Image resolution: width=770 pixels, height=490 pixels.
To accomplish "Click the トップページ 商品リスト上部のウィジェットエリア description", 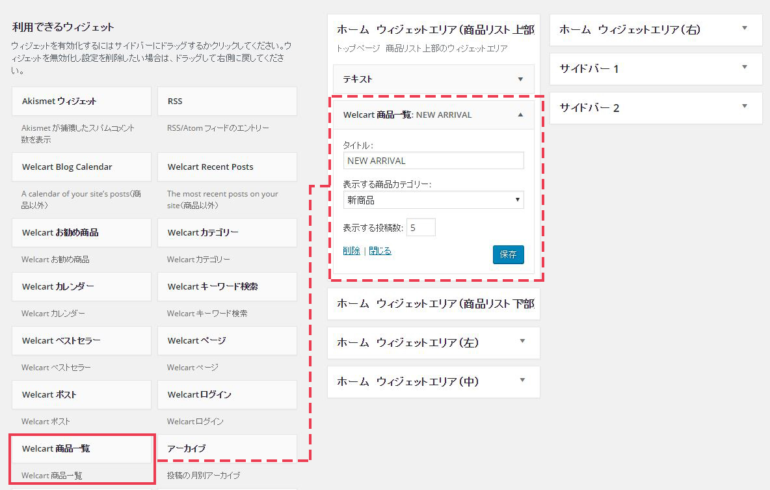I will (422, 48).
